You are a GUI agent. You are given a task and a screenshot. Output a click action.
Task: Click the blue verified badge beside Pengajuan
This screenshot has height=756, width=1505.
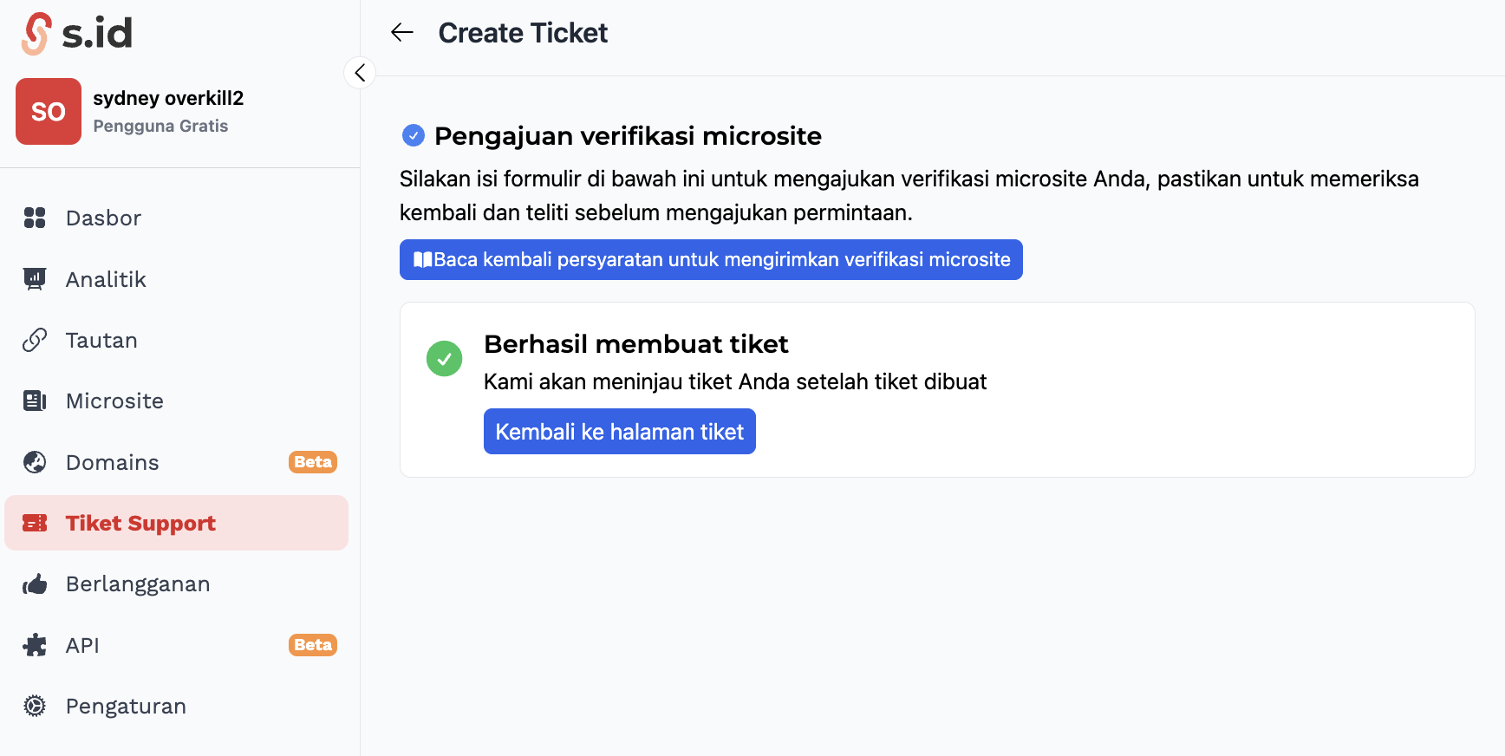point(414,135)
